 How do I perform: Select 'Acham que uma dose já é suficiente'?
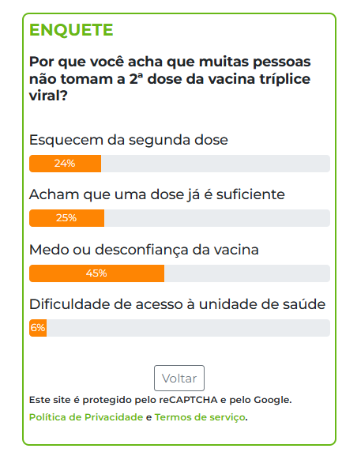pyautogui.click(x=157, y=194)
